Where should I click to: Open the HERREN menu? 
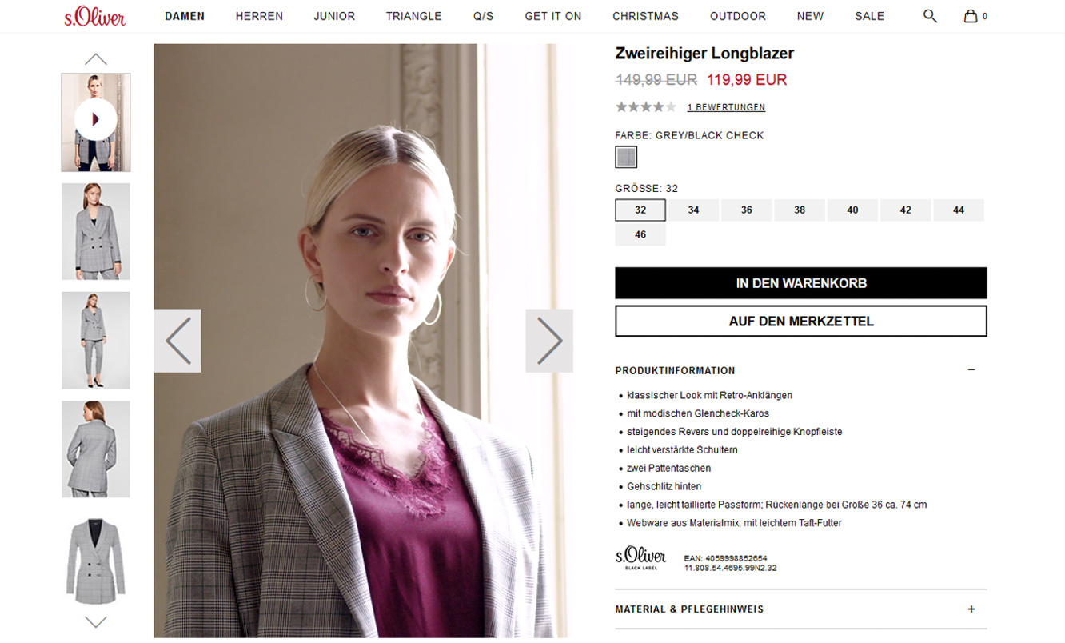[259, 16]
